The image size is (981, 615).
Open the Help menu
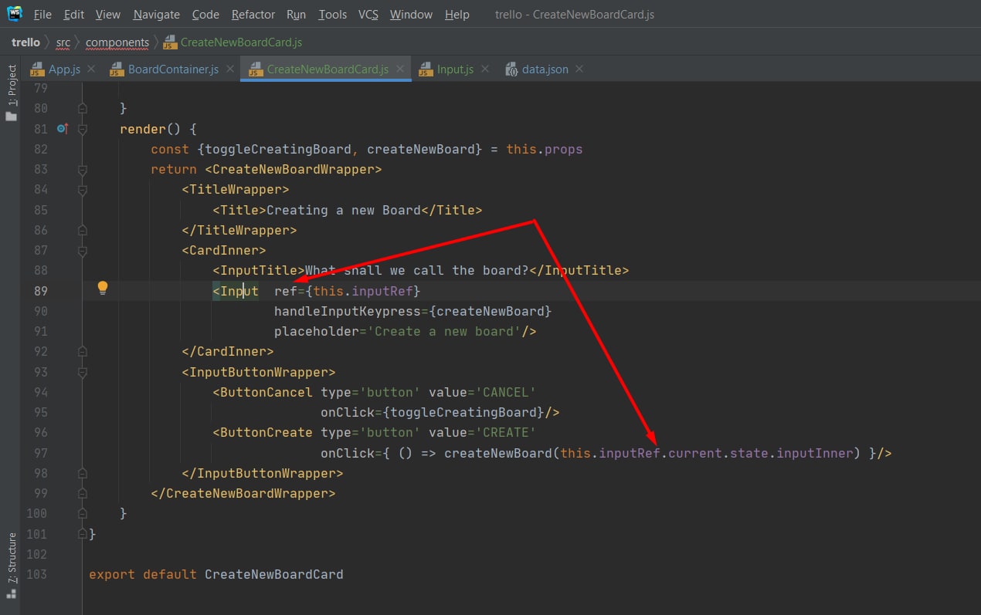tap(457, 15)
